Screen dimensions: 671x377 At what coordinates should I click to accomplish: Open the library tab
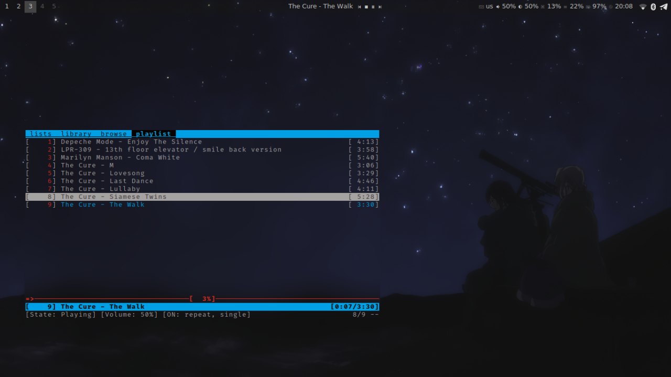[76, 134]
